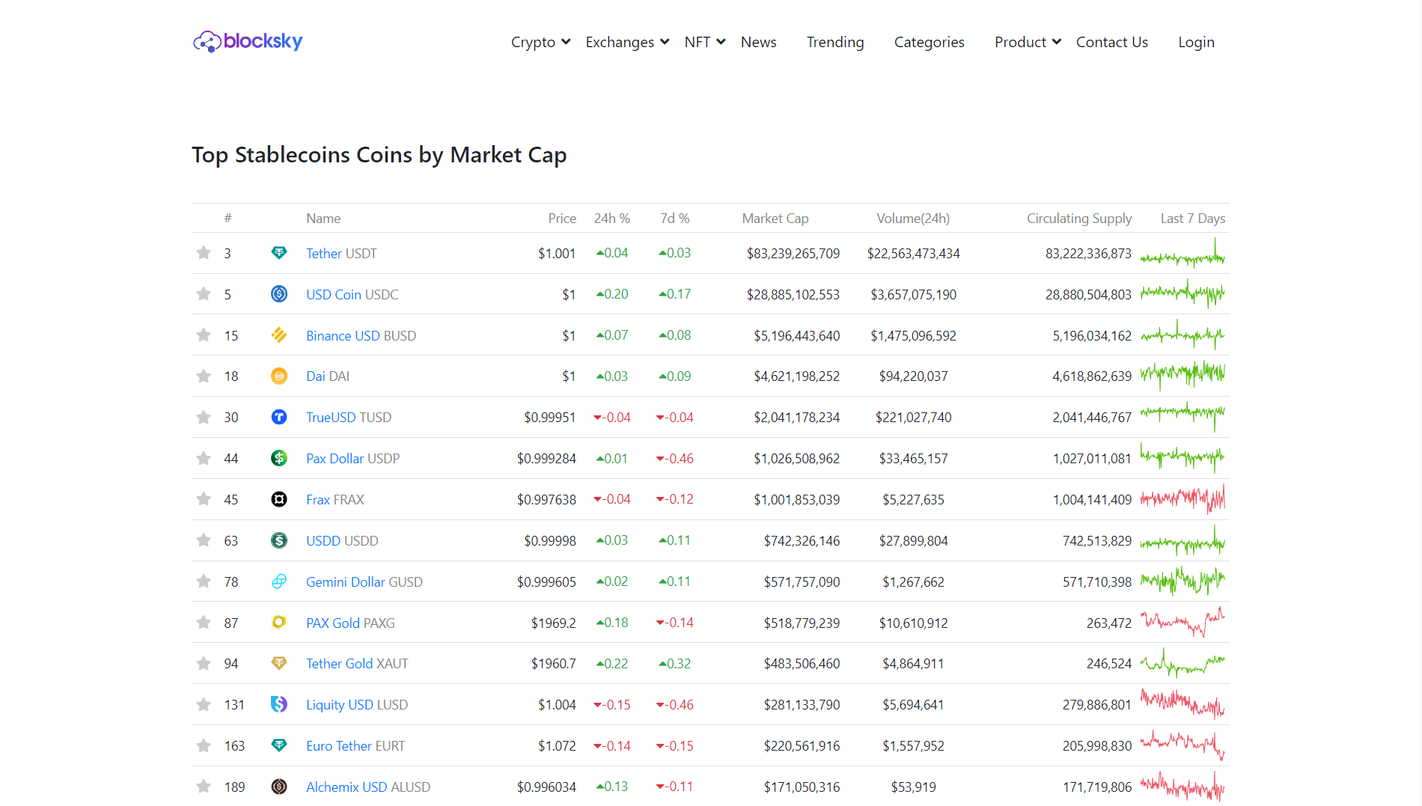The height and width of the screenshot is (806, 1422).
Task: Star the Gemini Dollar row
Action: 204,581
